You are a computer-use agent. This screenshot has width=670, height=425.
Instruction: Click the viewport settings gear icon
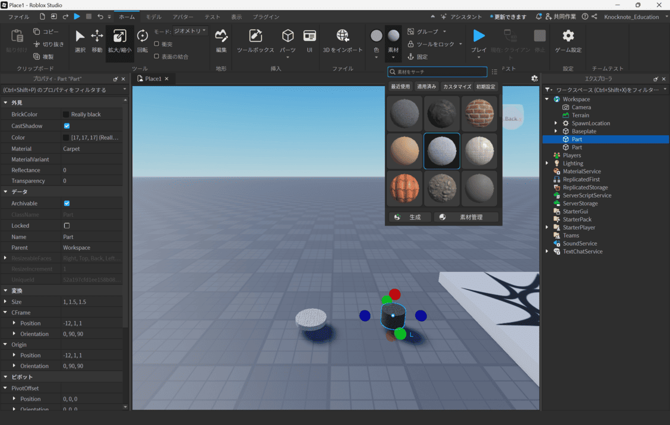(534, 78)
